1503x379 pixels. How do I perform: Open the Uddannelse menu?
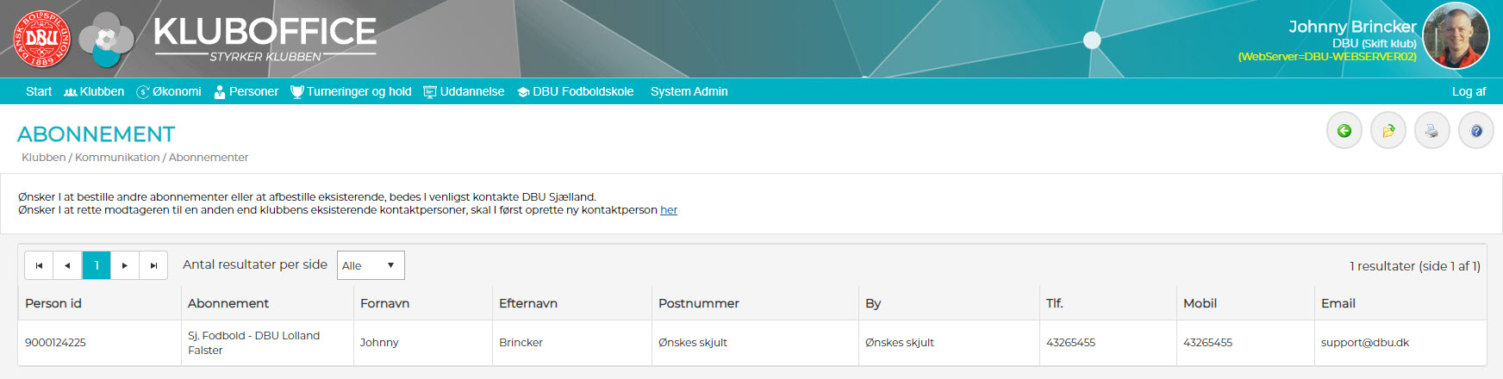coord(464,91)
